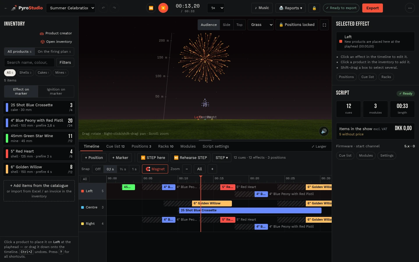Select the Side view tab
The image size is (419, 262).
click(x=226, y=25)
